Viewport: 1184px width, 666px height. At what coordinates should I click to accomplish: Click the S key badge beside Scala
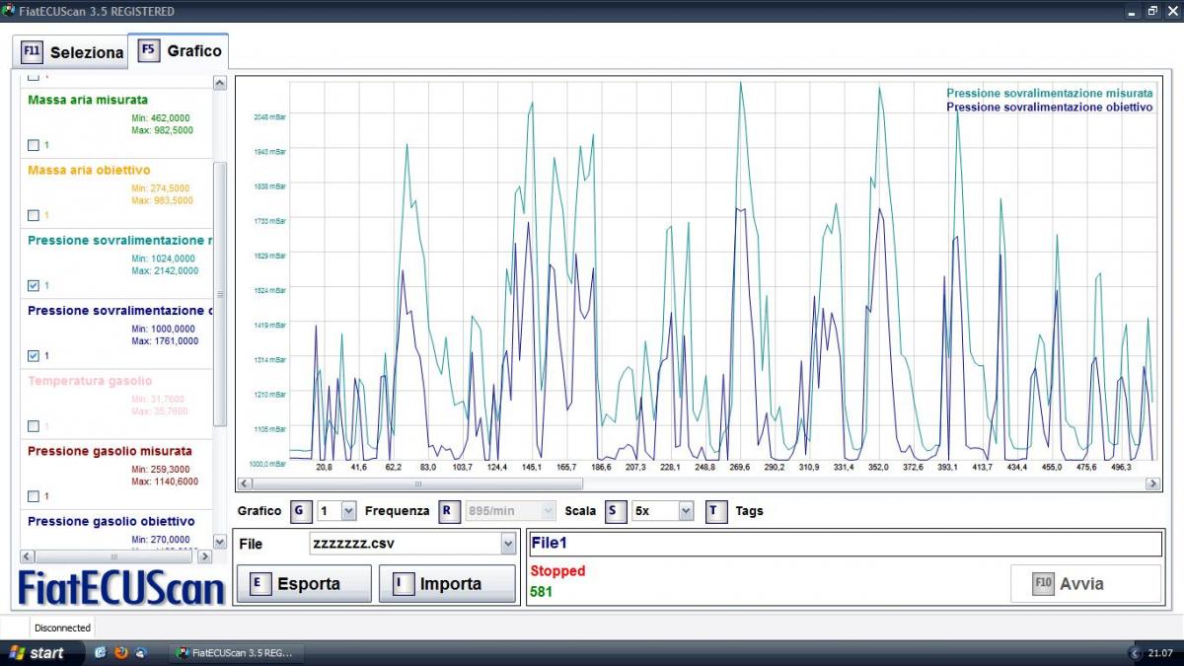617,511
